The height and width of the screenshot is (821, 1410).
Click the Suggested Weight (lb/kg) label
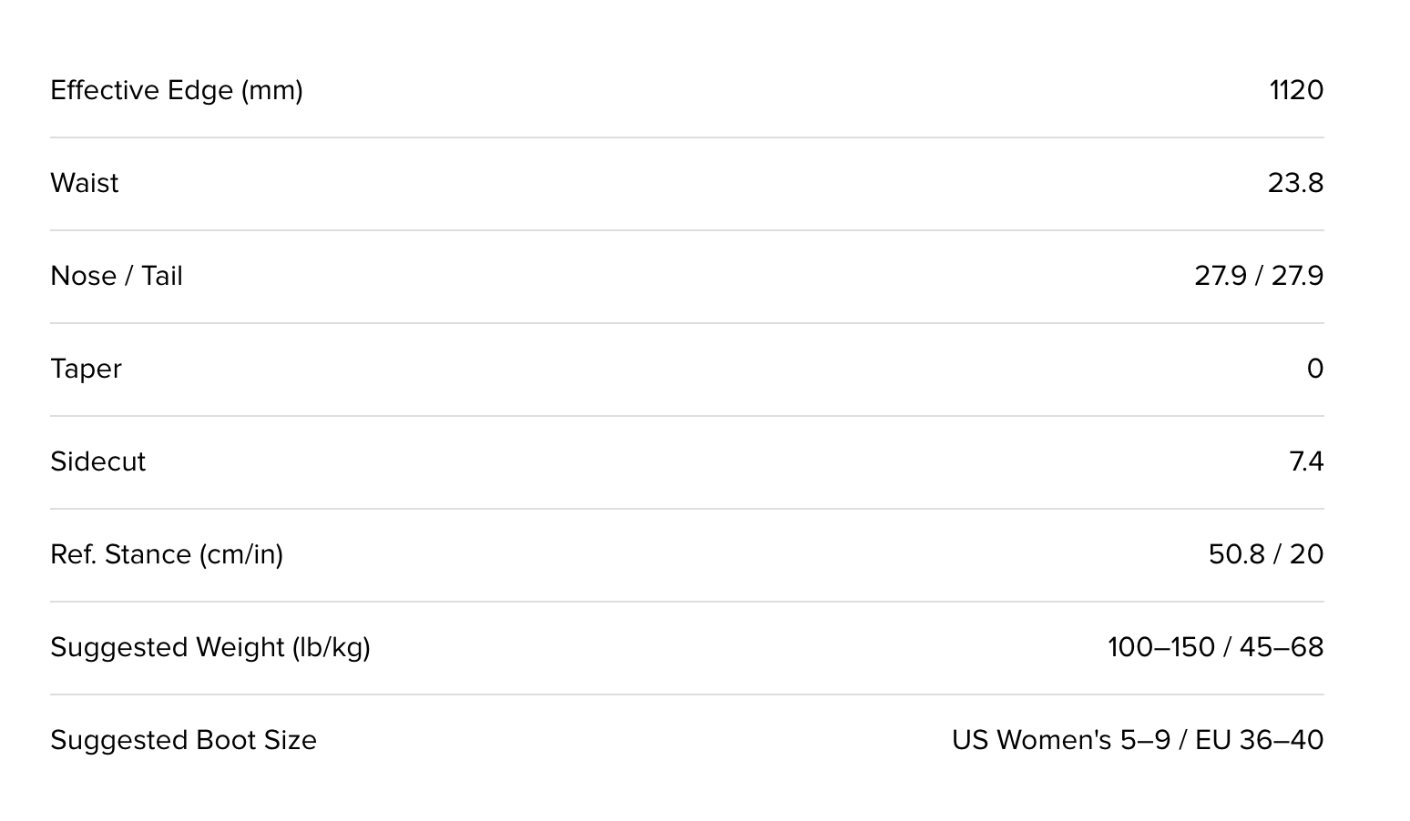pos(210,647)
